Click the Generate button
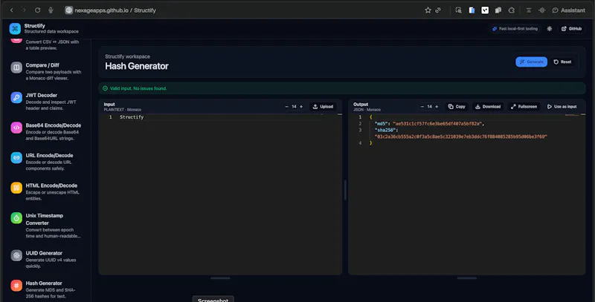 (531, 62)
